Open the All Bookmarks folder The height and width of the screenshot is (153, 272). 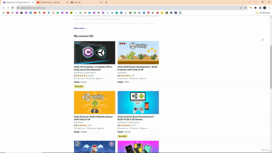pos(263,13)
